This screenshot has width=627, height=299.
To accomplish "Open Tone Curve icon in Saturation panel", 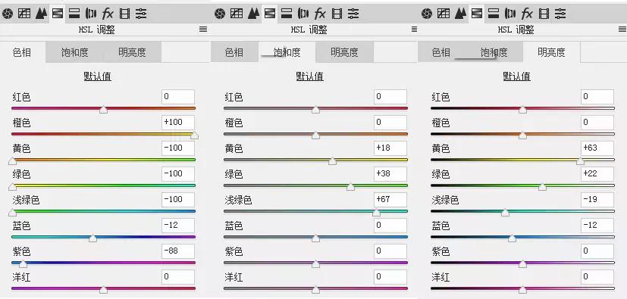I will [237, 14].
